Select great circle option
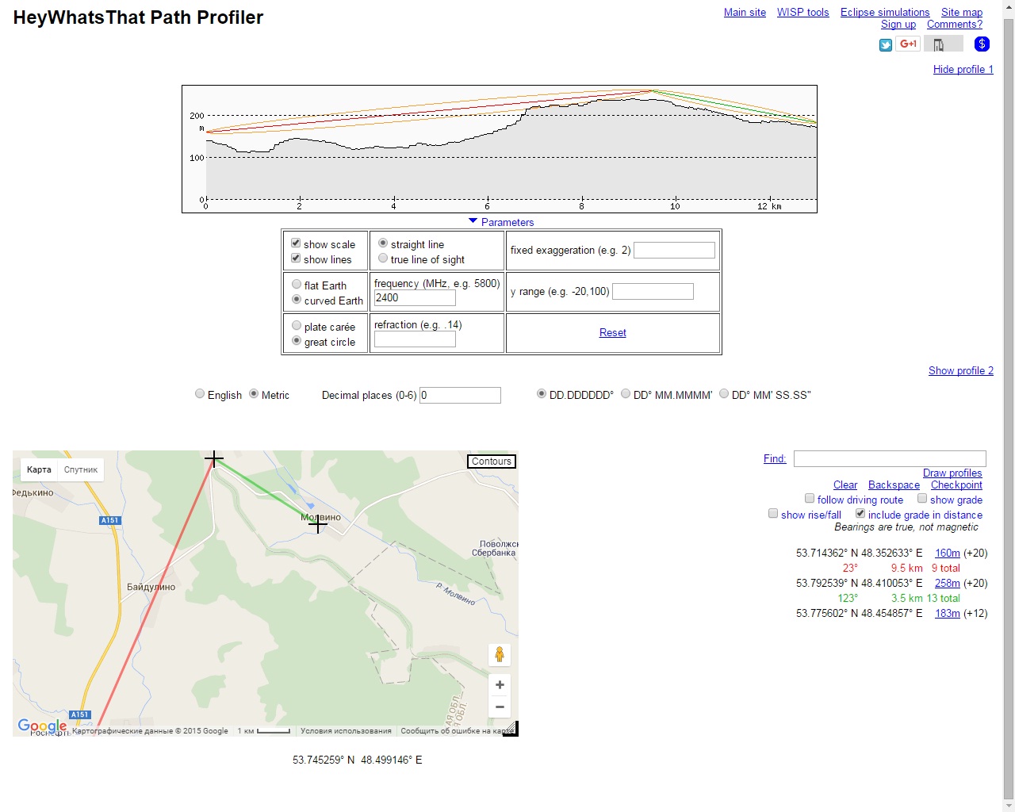 (x=297, y=341)
